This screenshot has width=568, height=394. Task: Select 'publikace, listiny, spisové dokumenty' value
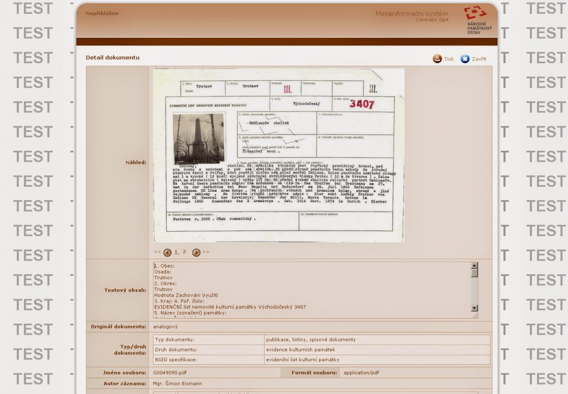[x=311, y=340]
